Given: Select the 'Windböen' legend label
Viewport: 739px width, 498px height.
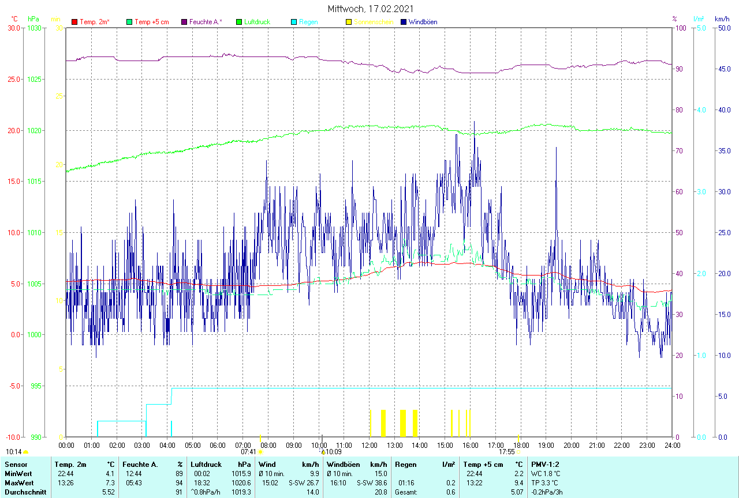Looking at the screenshot, I should tap(423, 22).
